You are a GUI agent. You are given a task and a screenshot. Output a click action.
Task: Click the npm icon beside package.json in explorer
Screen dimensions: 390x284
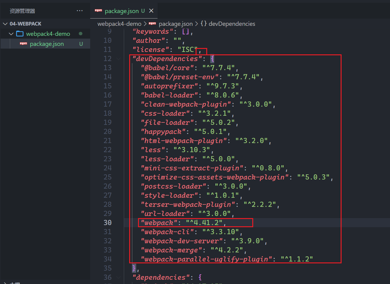[x=23, y=44]
